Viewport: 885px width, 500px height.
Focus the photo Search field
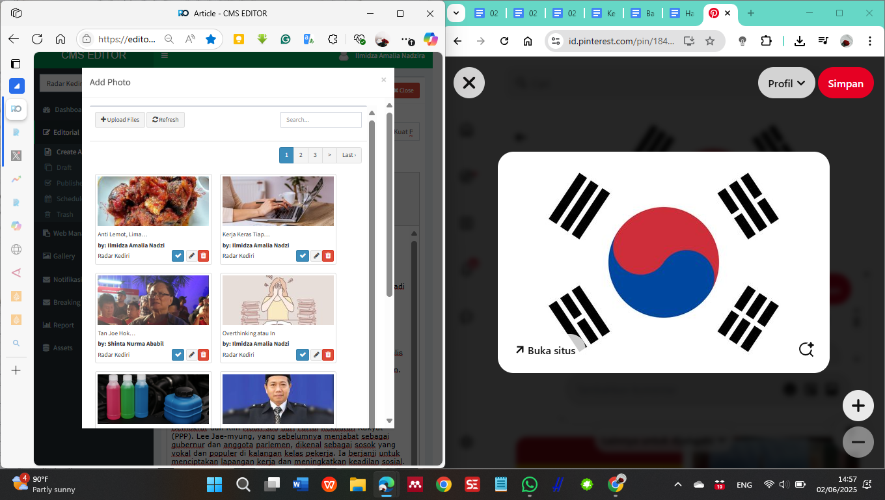321,120
